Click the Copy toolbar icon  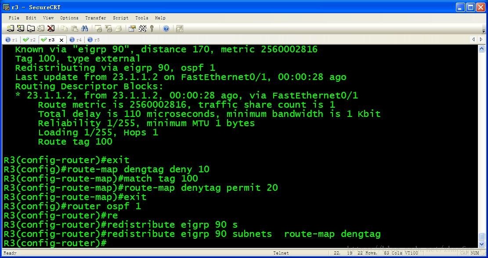(65, 29)
